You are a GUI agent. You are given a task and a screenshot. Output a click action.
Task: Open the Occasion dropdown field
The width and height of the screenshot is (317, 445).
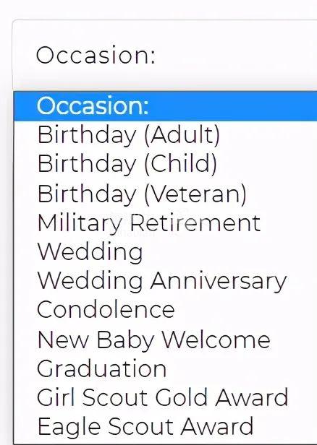tap(165, 55)
